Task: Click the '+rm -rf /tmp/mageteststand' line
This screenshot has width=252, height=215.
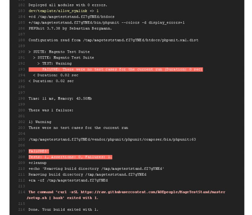Action: [x=68, y=180]
